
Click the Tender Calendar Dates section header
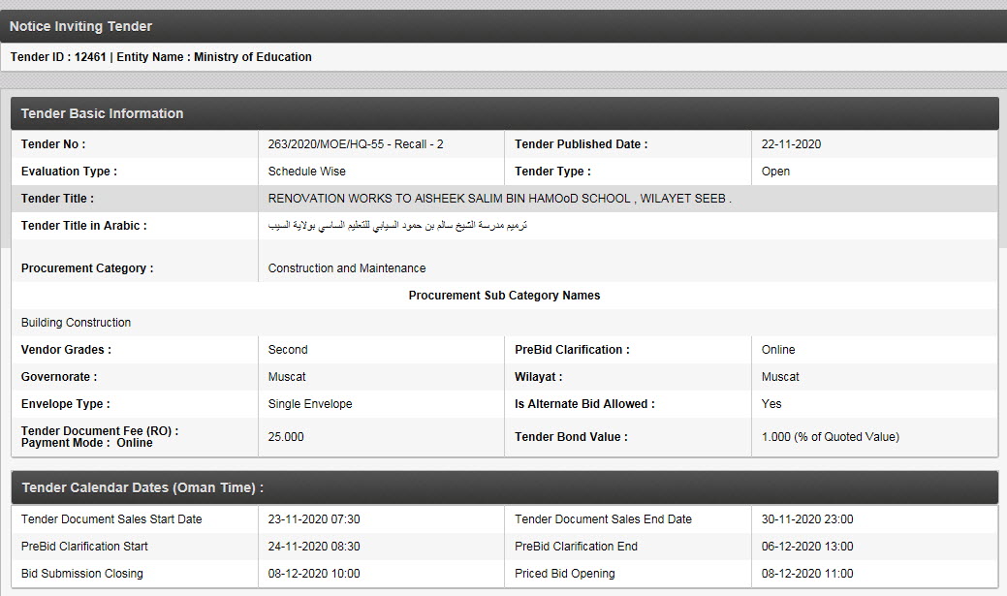pos(142,487)
